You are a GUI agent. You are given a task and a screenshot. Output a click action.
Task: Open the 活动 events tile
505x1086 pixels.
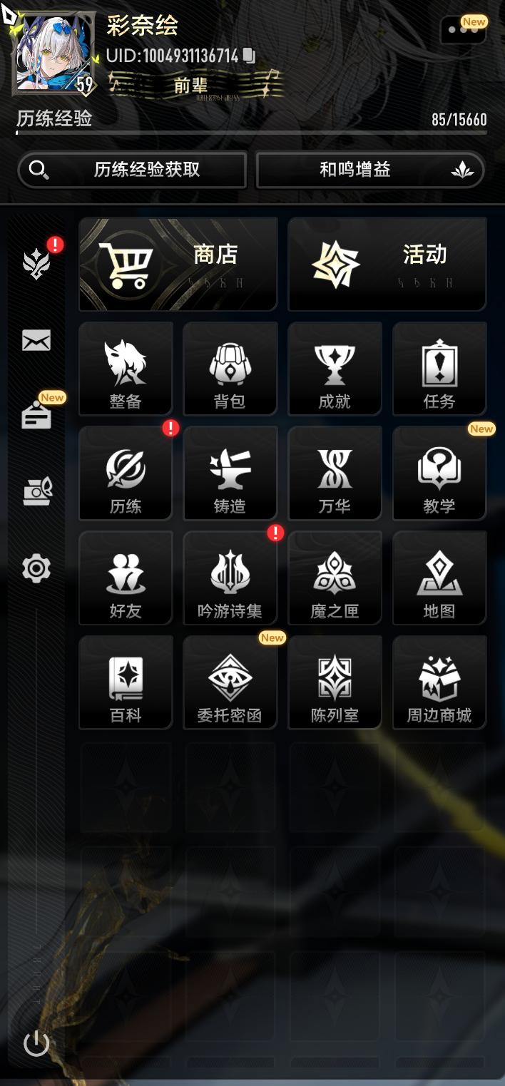[x=387, y=265]
